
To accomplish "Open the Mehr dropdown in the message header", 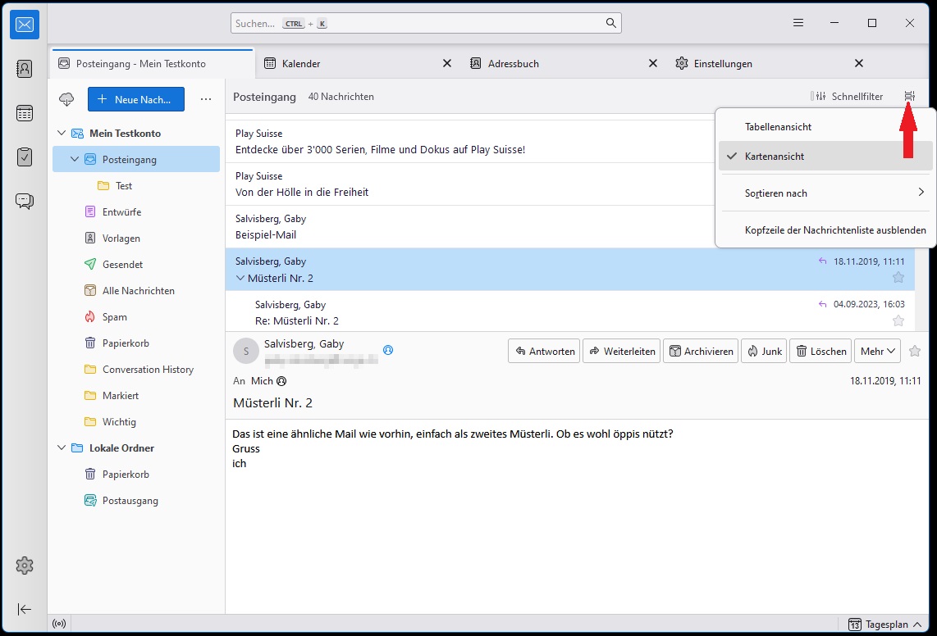I will 876,351.
